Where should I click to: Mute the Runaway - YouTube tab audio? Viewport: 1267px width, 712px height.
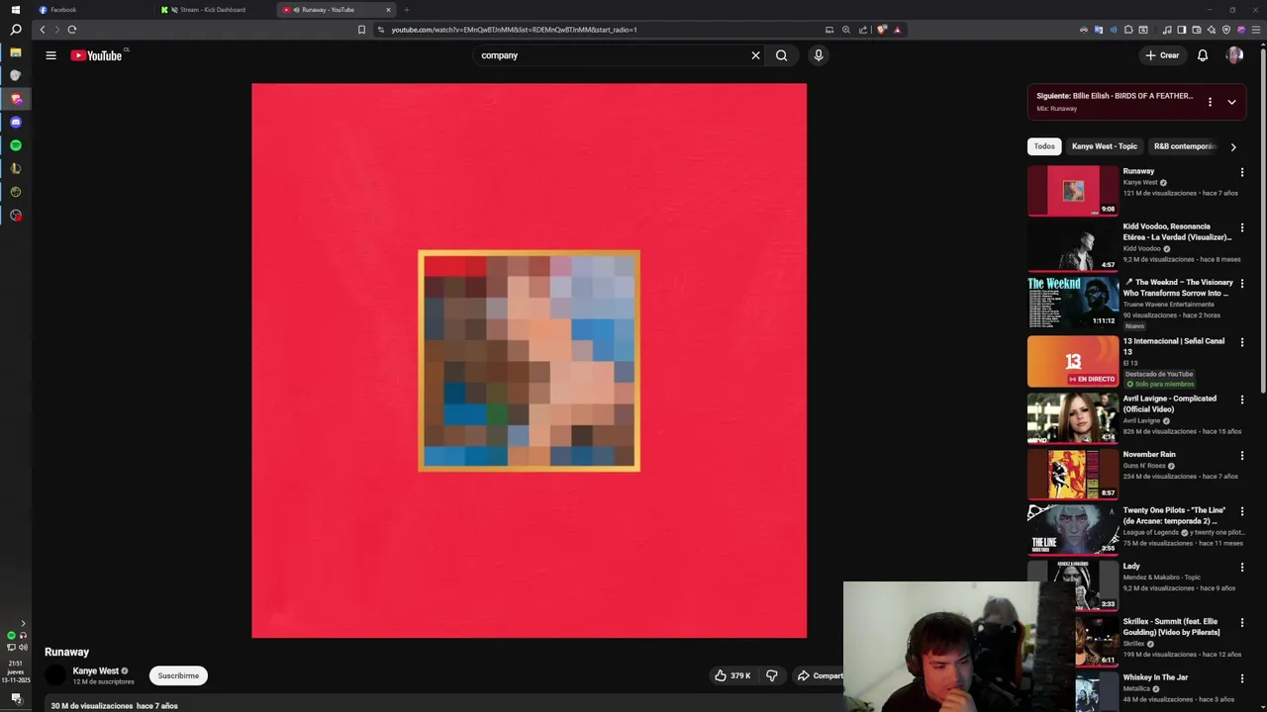(x=296, y=10)
